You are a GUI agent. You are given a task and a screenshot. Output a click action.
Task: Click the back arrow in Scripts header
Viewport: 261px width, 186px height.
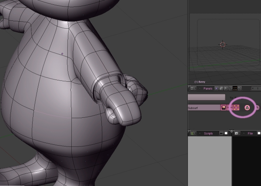pyautogui.click(x=221, y=133)
